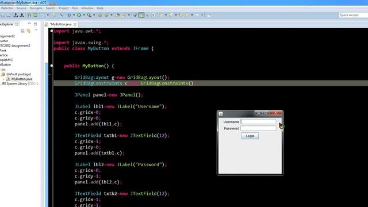The image size is (368, 207).
Task: Click the Debug bug icon in toolbar
Action: point(69,15)
